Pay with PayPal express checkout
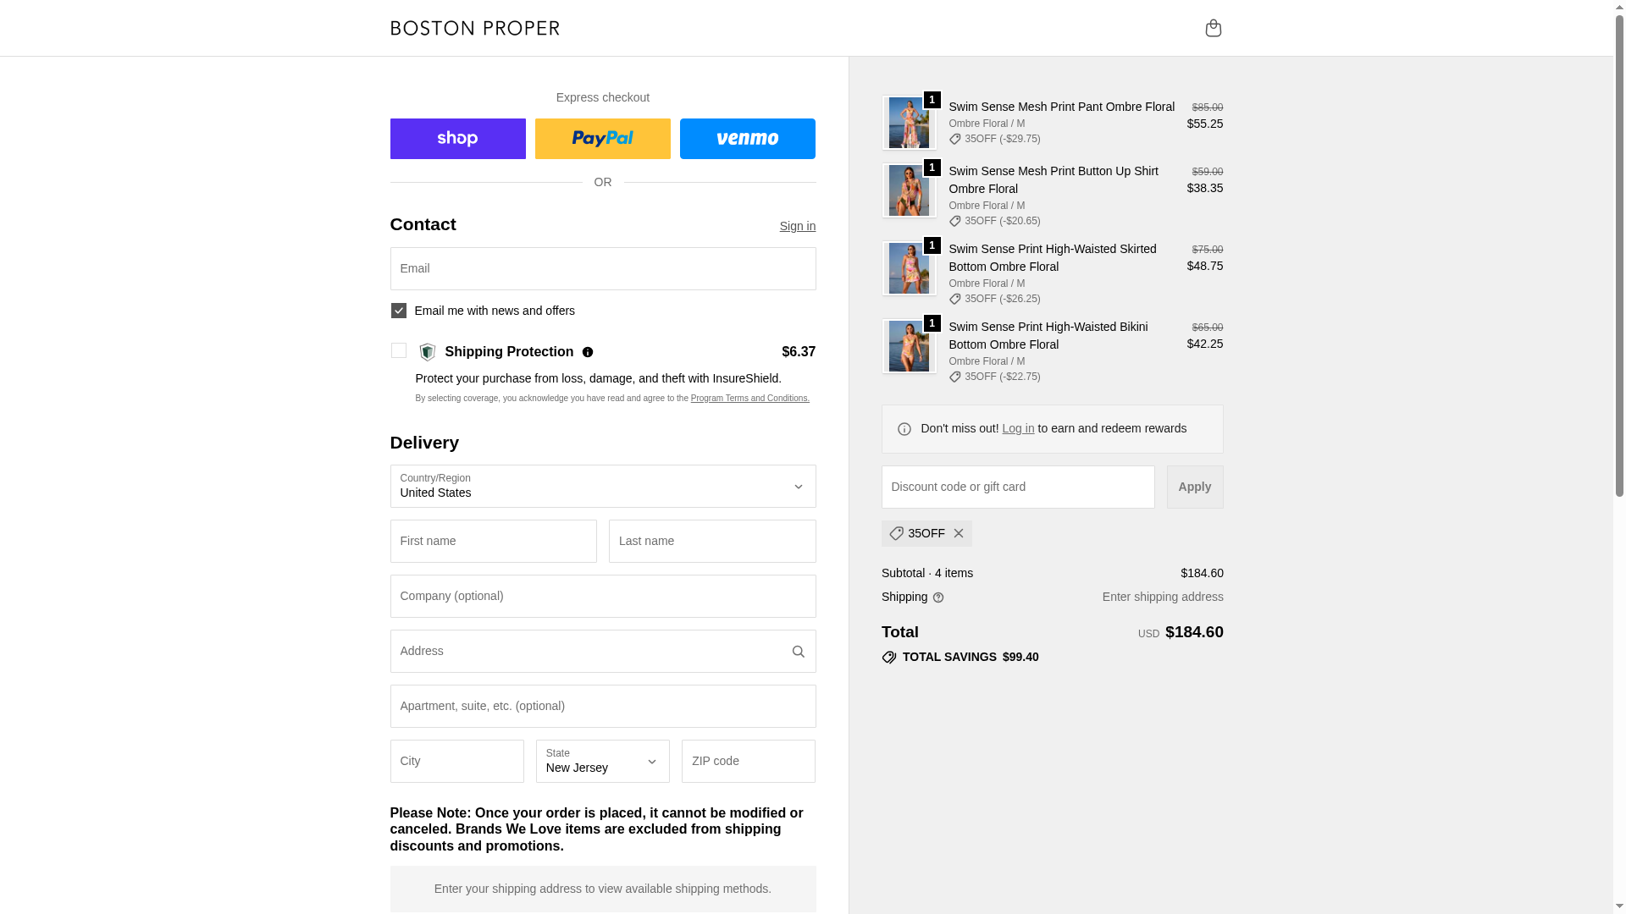The height and width of the screenshot is (914, 1626). [603, 139]
